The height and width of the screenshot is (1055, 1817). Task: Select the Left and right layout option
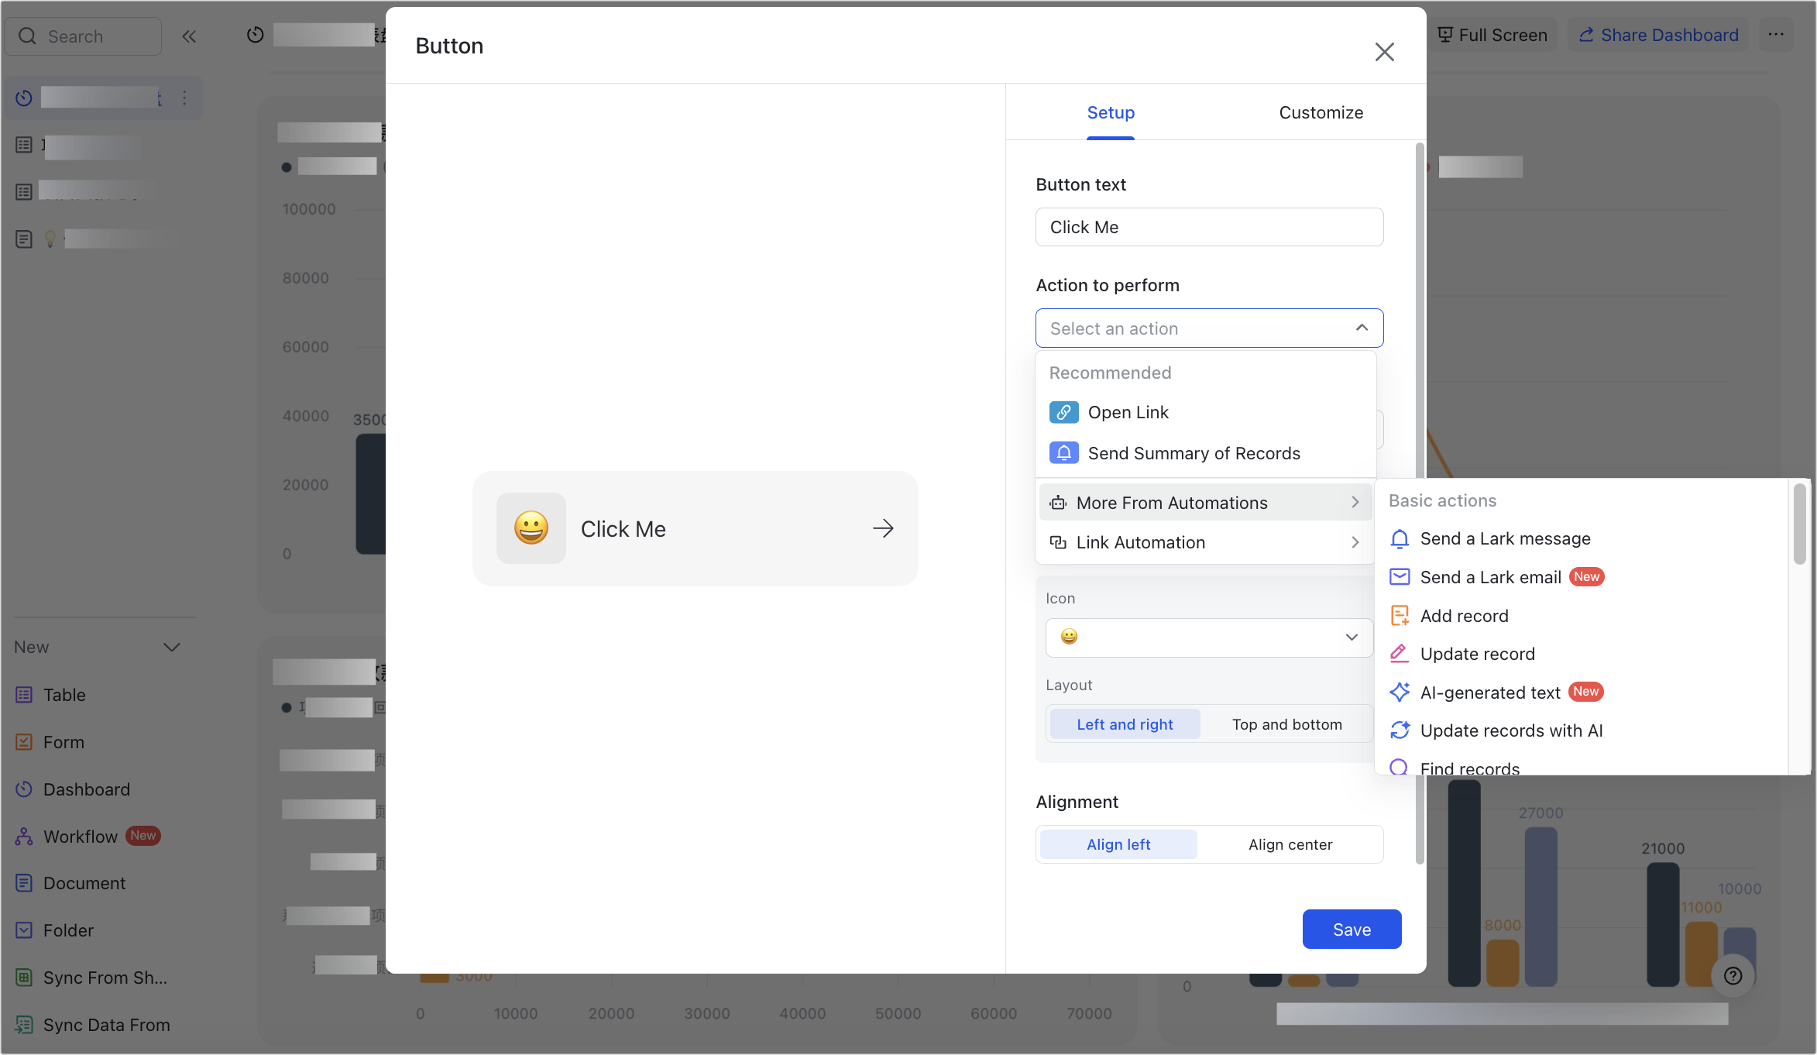(x=1125, y=724)
